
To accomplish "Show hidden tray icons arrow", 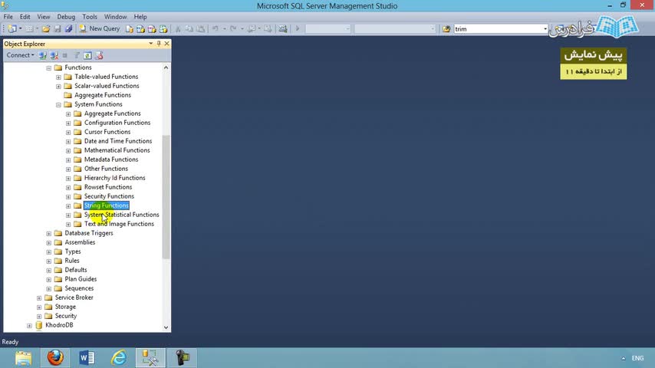I will coord(624,358).
